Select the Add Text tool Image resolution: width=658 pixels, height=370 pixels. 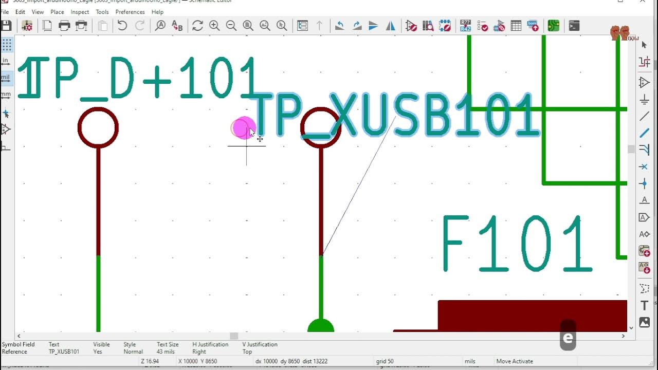pyautogui.click(x=644, y=305)
